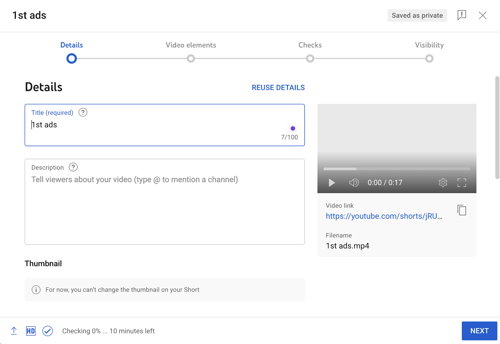Viewport: 500px width, 344px height.
Task: Mute the video preview volume
Action: point(354,182)
